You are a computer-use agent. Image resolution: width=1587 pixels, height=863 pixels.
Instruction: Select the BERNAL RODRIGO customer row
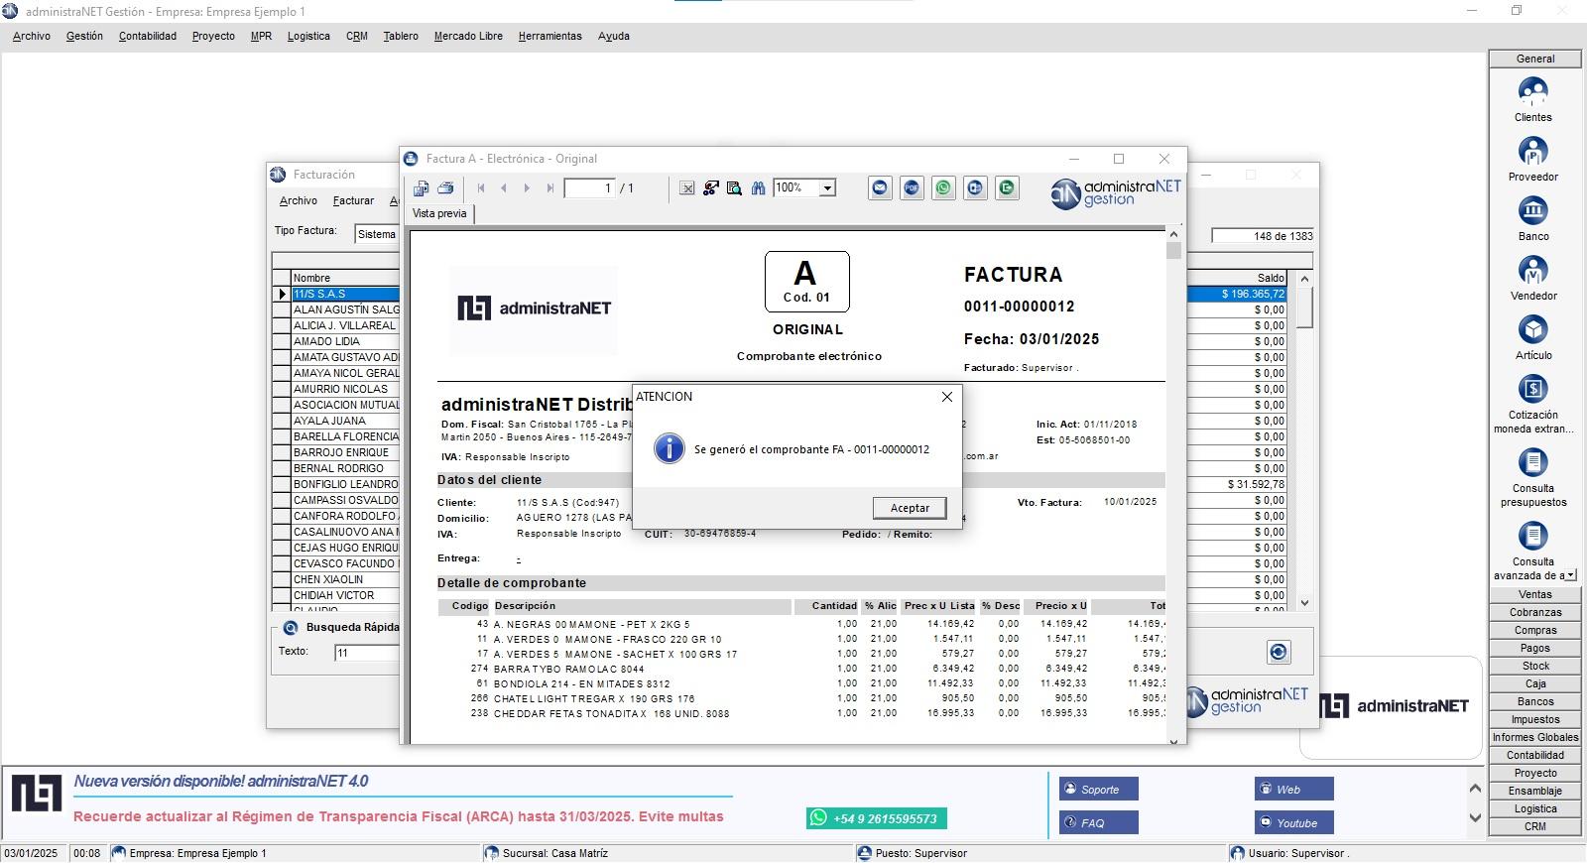[345, 468]
